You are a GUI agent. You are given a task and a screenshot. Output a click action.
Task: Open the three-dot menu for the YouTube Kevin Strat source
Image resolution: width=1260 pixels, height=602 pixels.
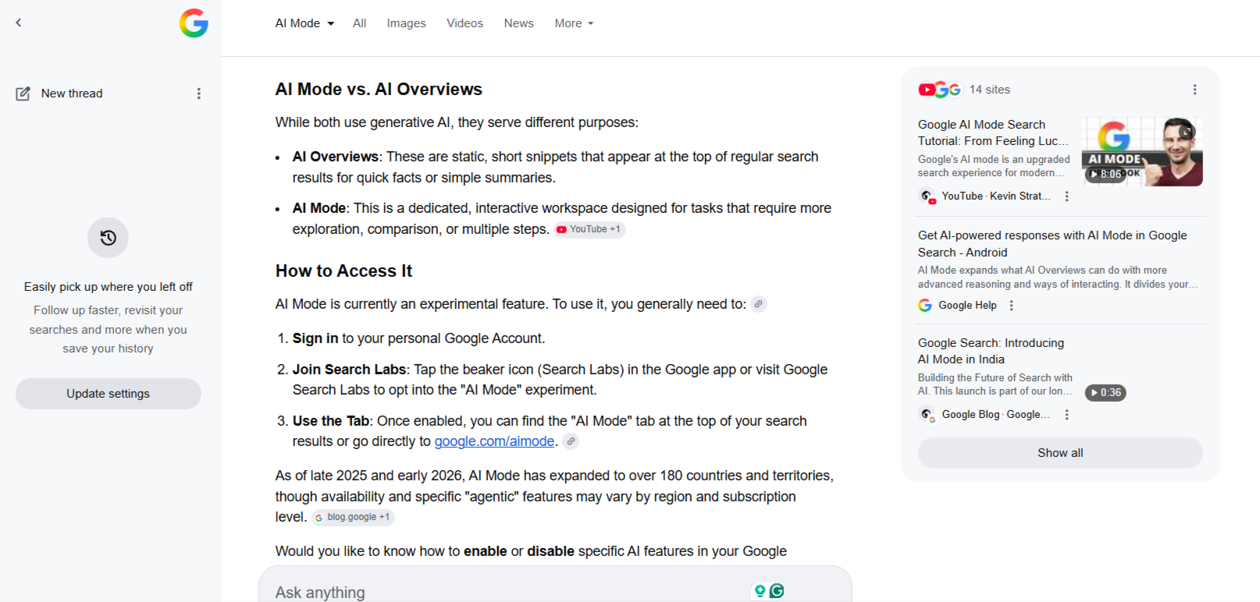click(1067, 197)
